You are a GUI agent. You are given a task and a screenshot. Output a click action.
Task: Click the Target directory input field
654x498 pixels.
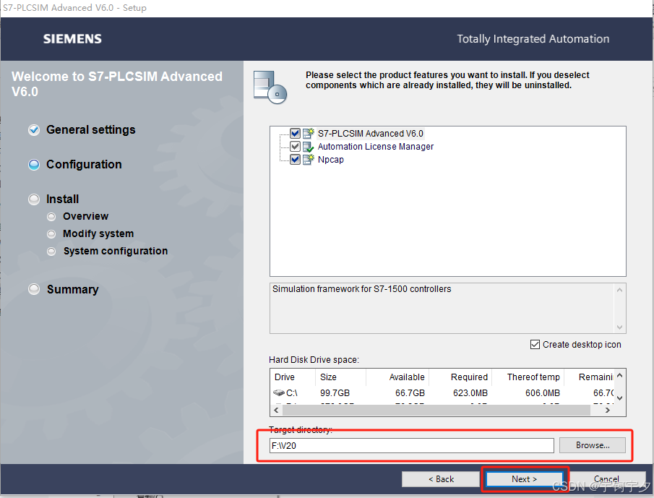click(x=412, y=445)
